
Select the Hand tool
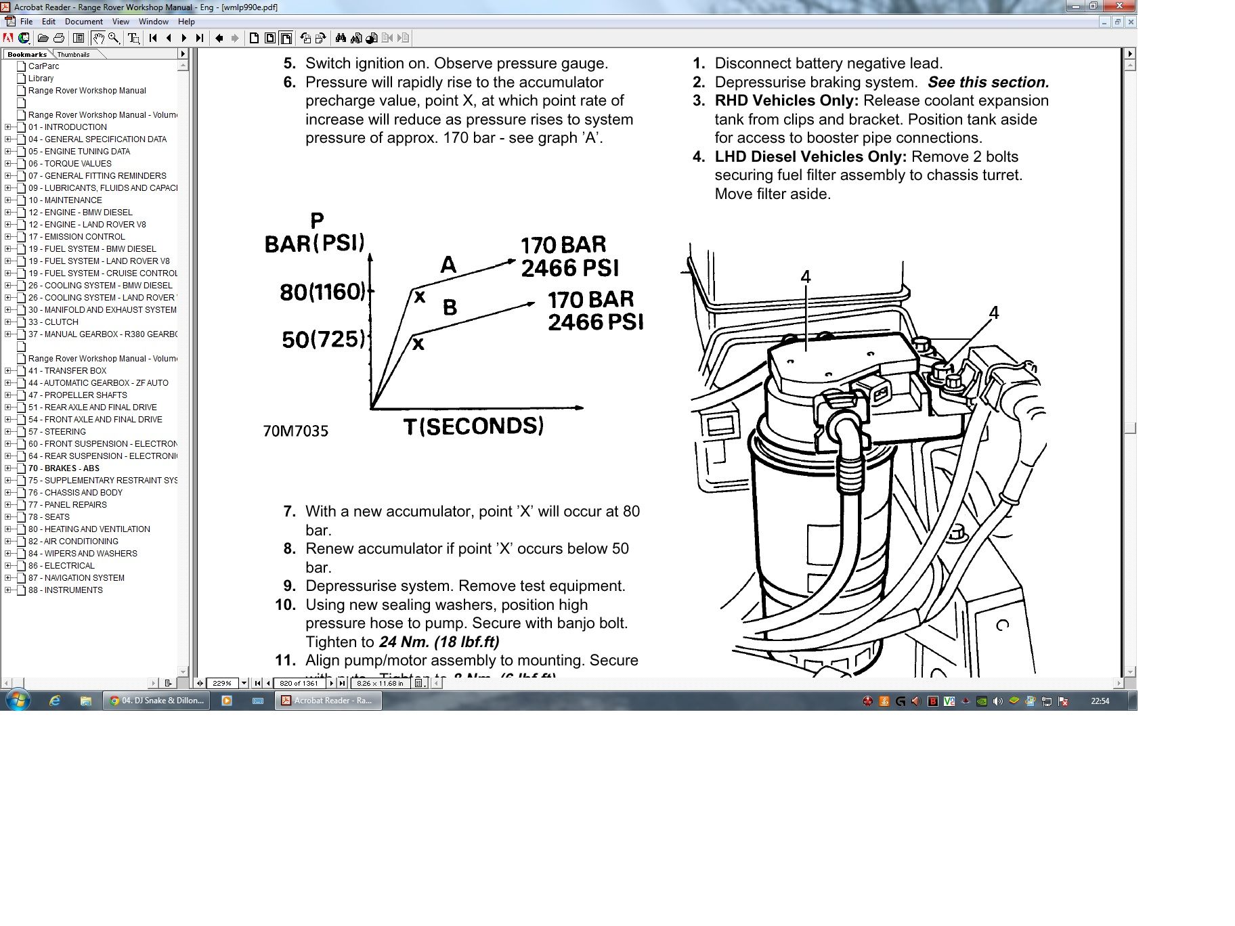click(98, 39)
